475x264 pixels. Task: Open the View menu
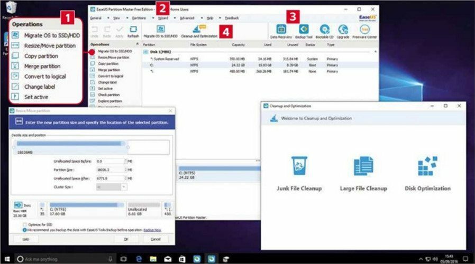(x=116, y=18)
